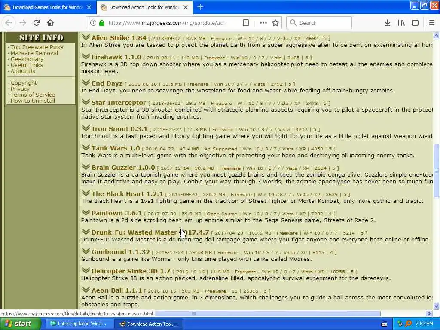Viewport: 440px width, 330px height.
Task: Open Geektionary sidebar link
Action: (x=27, y=59)
